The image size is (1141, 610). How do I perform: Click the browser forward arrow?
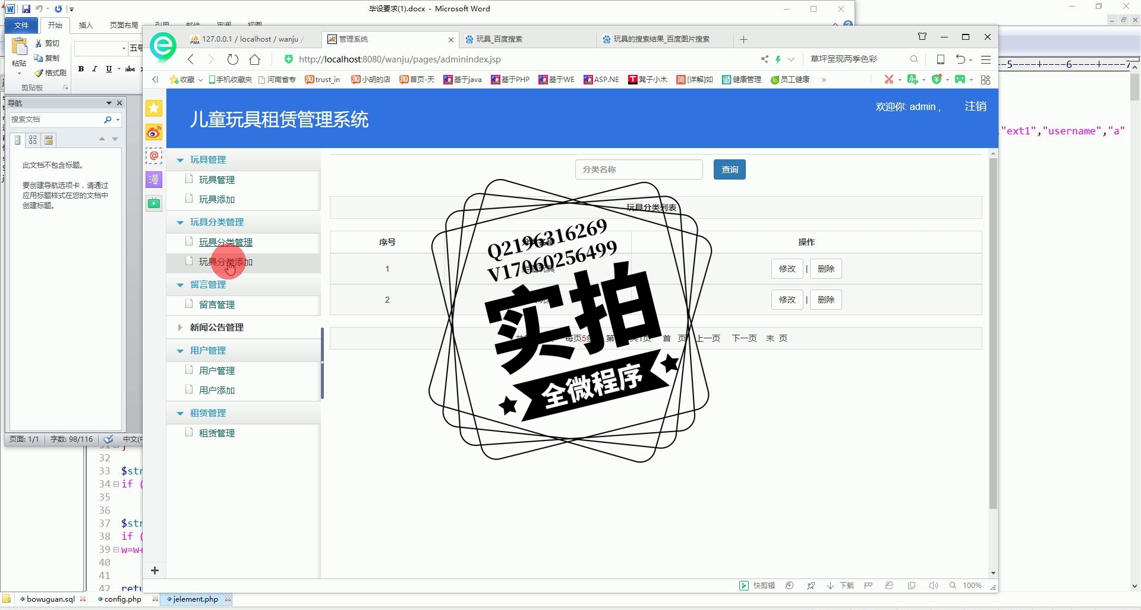[x=210, y=59]
